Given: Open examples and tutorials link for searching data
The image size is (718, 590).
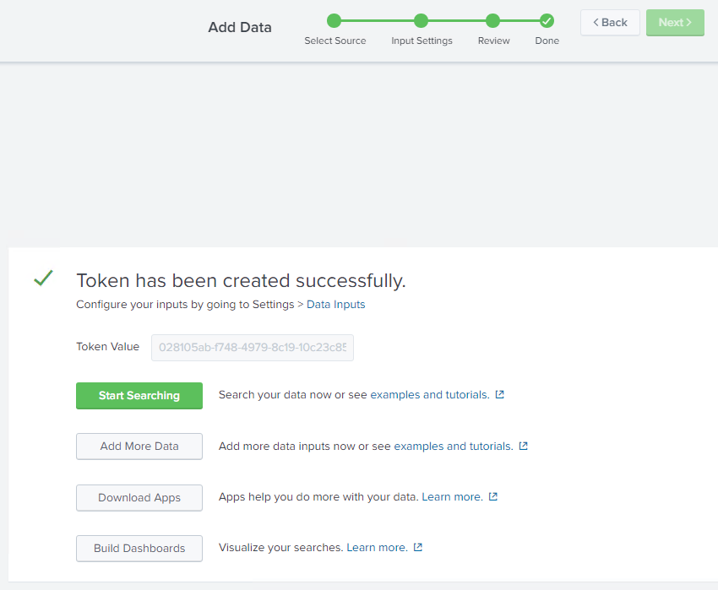Looking at the screenshot, I should [429, 395].
